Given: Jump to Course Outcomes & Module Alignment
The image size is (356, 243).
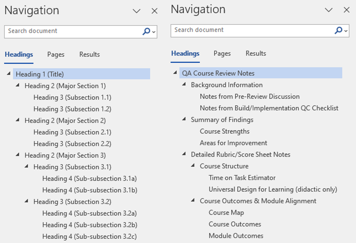Looking at the screenshot, I should coord(258,201).
